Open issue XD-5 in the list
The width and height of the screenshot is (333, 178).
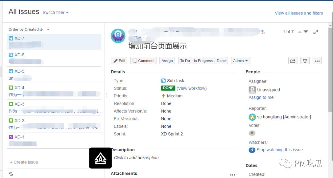54,75
